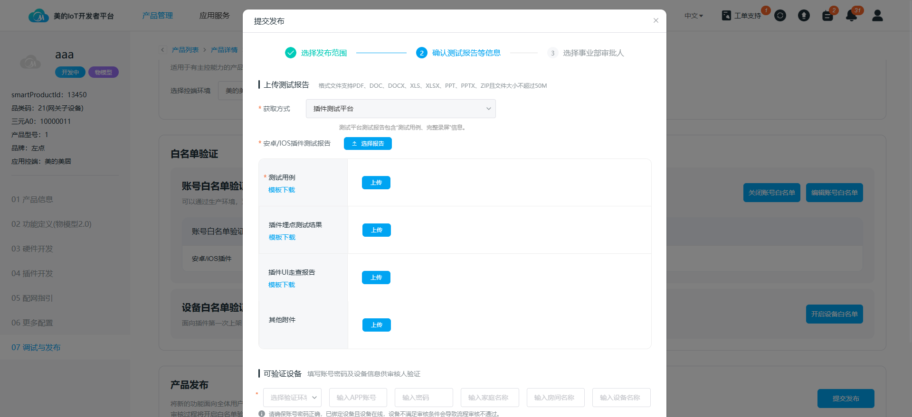Click the refresh sync icon in header
The height and width of the screenshot is (417, 912).
click(780, 16)
